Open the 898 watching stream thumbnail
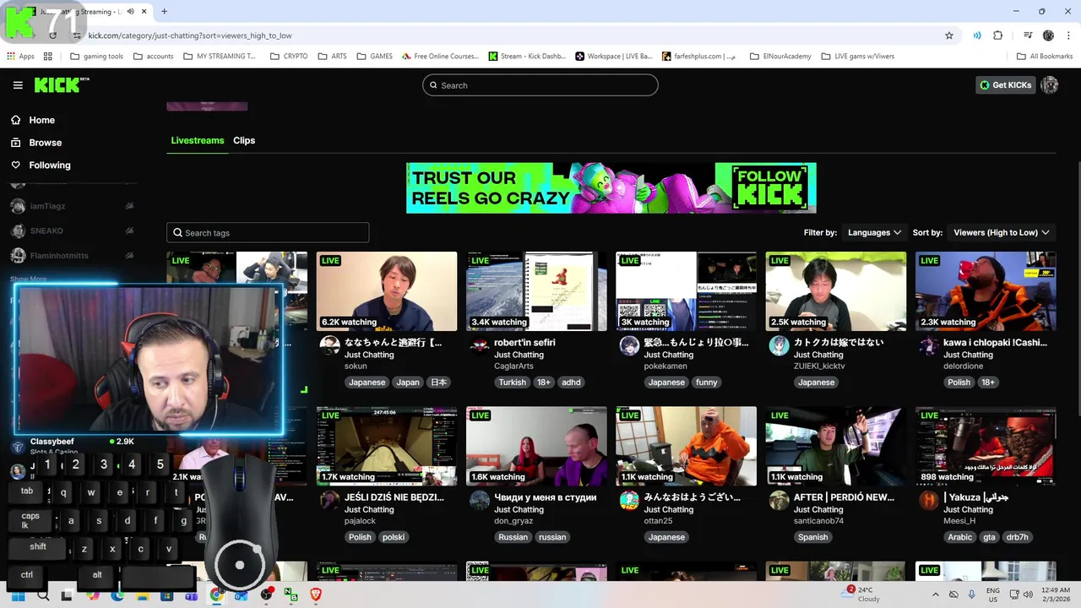 pyautogui.click(x=986, y=446)
